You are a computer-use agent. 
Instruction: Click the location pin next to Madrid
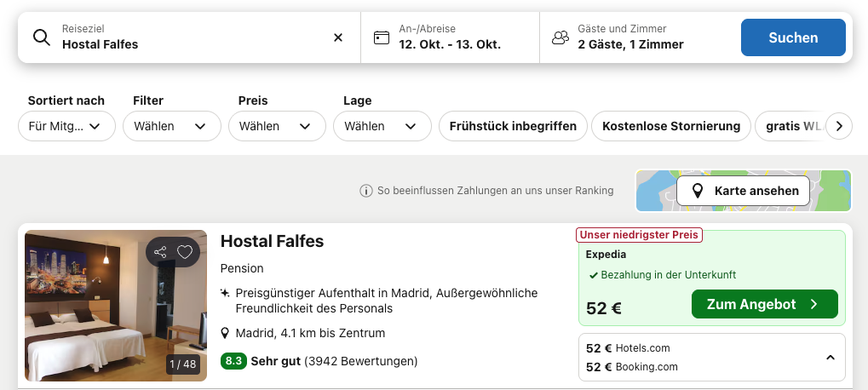coord(225,333)
